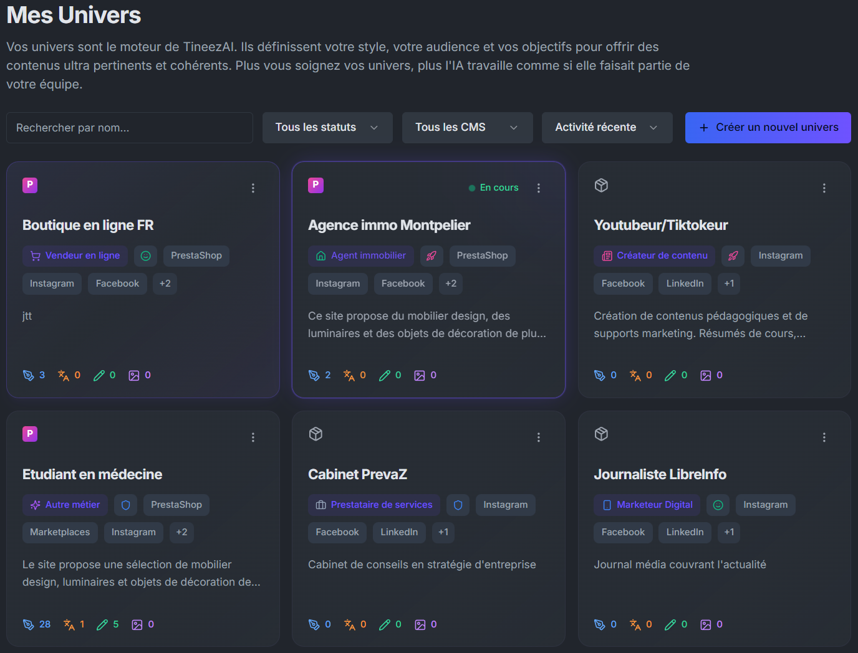Click the green pencil stat icon on Agence immo Montpelier
The width and height of the screenshot is (858, 653).
pyautogui.click(x=385, y=374)
